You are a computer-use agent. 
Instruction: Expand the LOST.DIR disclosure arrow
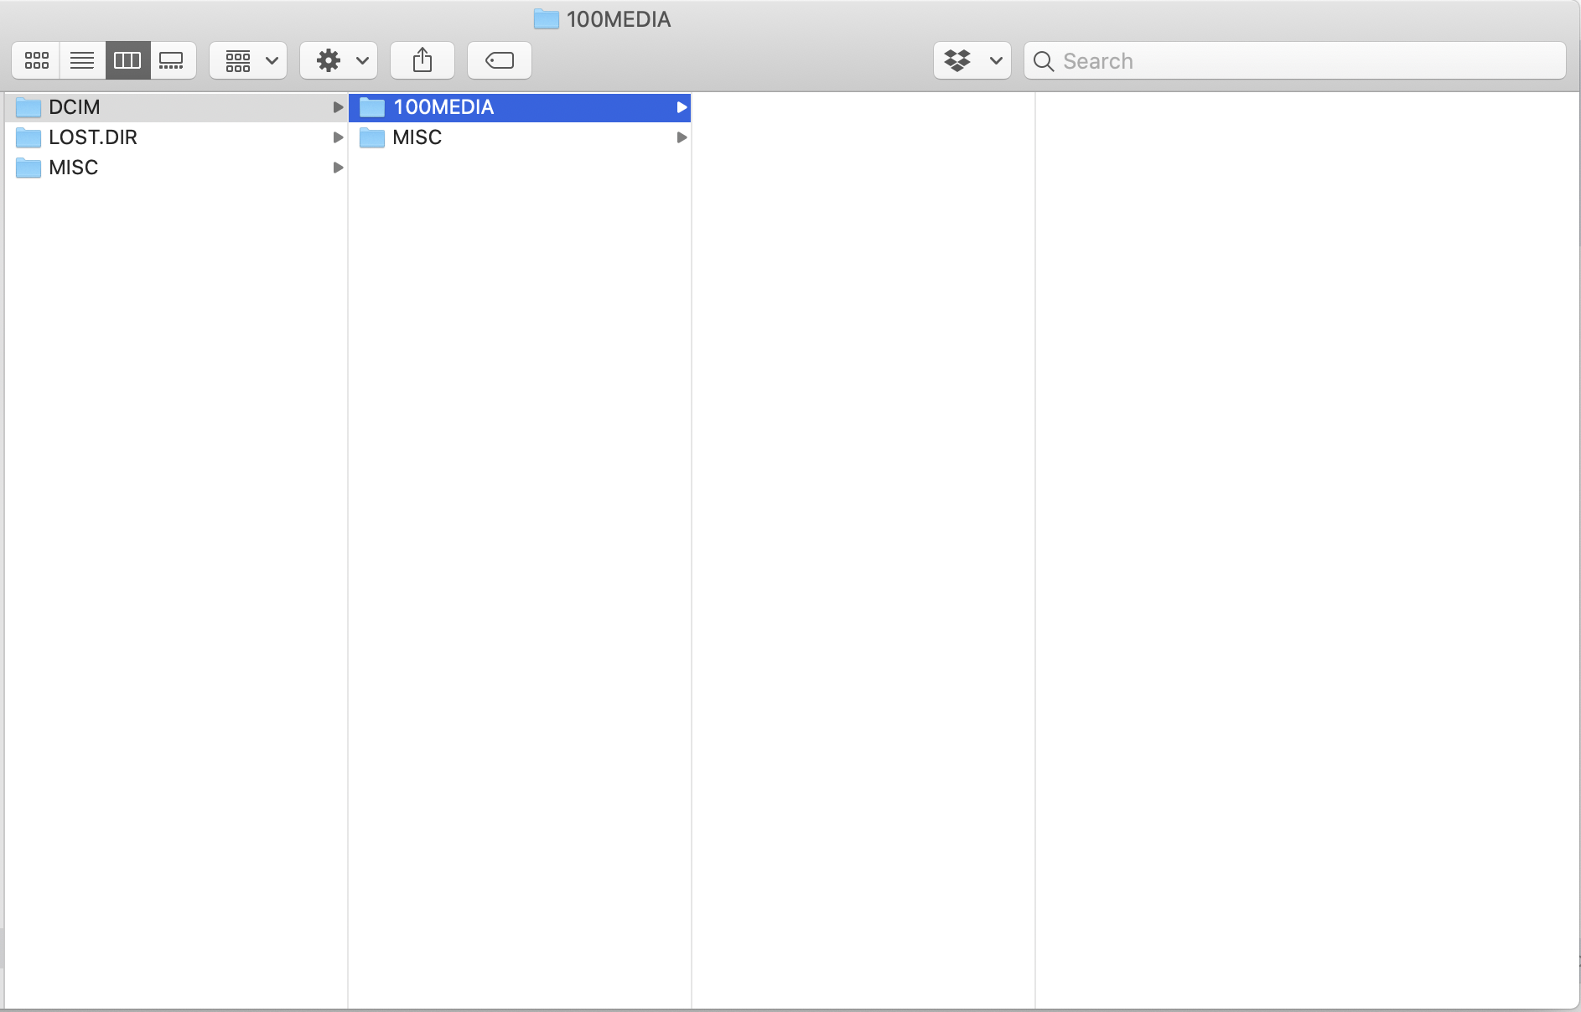[338, 137]
